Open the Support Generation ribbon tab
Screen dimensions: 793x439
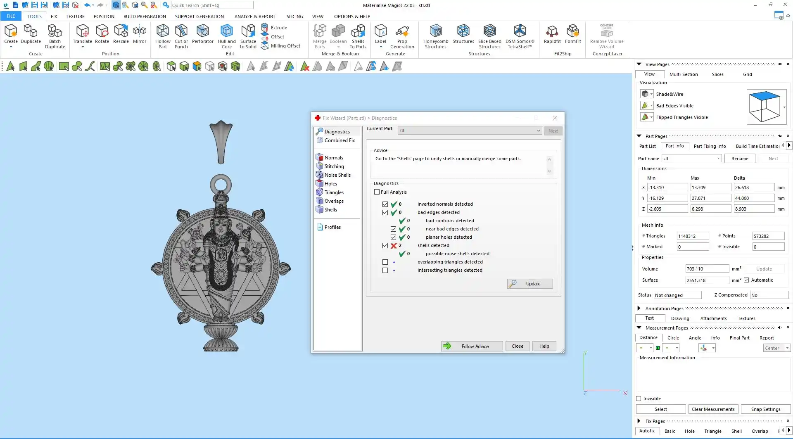pyautogui.click(x=199, y=17)
